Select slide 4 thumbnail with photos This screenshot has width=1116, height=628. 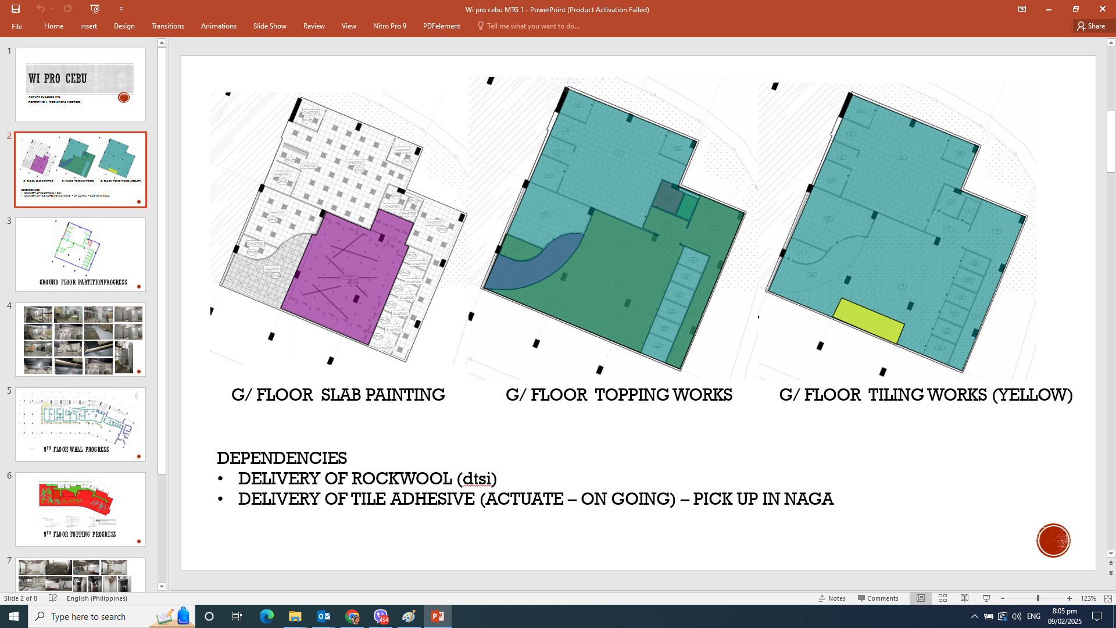click(81, 340)
